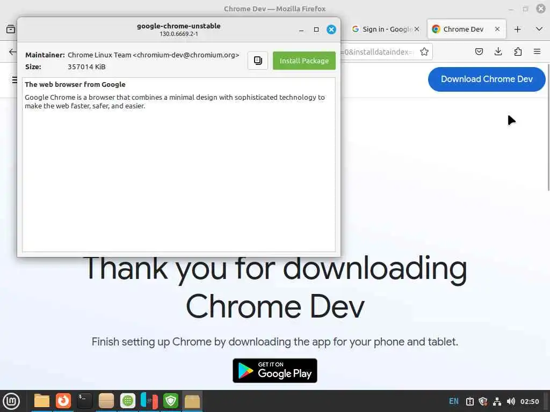This screenshot has width=550, height=412.
Task: Close the Chrome Dev tab
Action: (x=497, y=29)
